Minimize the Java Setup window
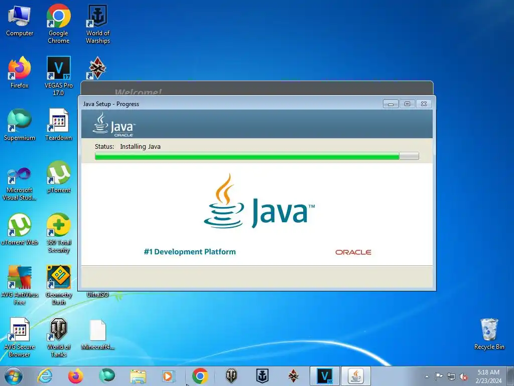The image size is (514, 386). point(391,104)
